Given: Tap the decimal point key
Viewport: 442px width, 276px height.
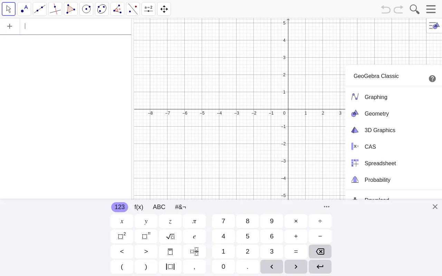Looking at the screenshot, I should (x=248, y=267).
